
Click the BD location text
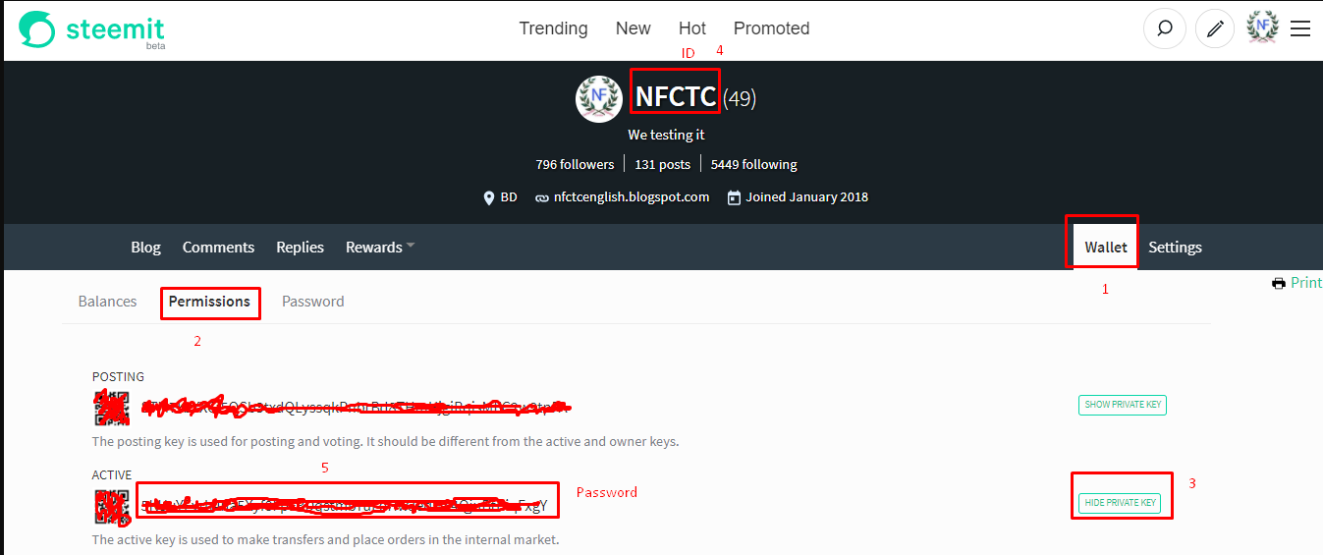[x=509, y=197]
